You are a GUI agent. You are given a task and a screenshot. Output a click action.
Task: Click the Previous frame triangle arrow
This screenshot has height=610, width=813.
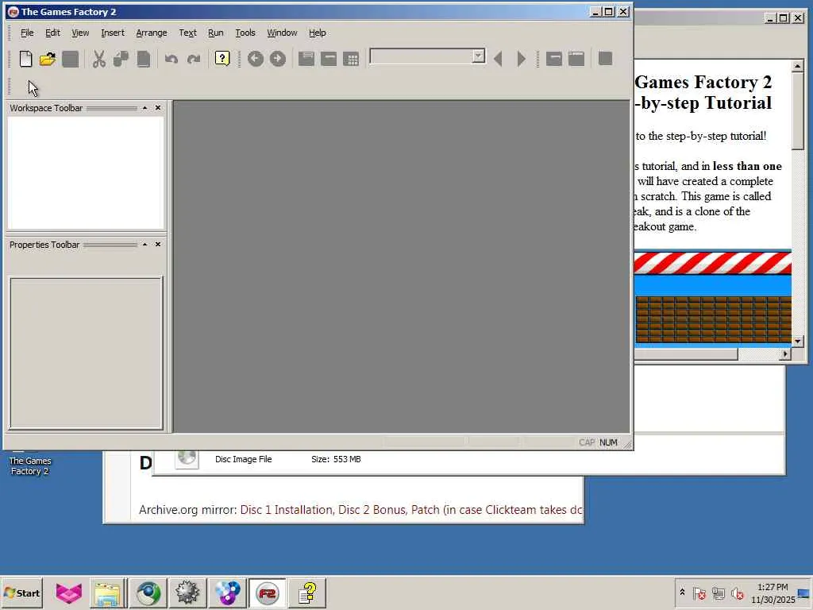coord(499,59)
